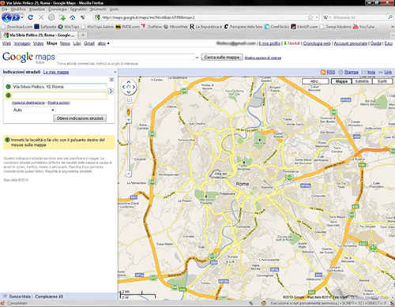
Task: Open search suggestions arrow beside maps search box
Action: click(x=197, y=58)
